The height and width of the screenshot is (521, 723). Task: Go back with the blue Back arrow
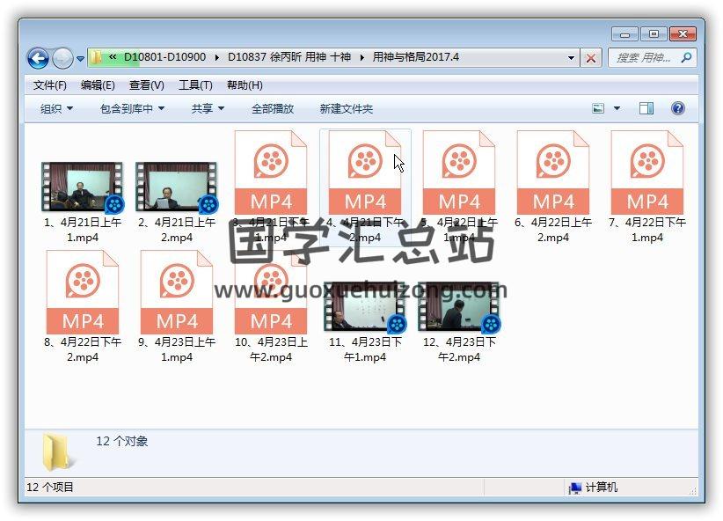[38, 59]
